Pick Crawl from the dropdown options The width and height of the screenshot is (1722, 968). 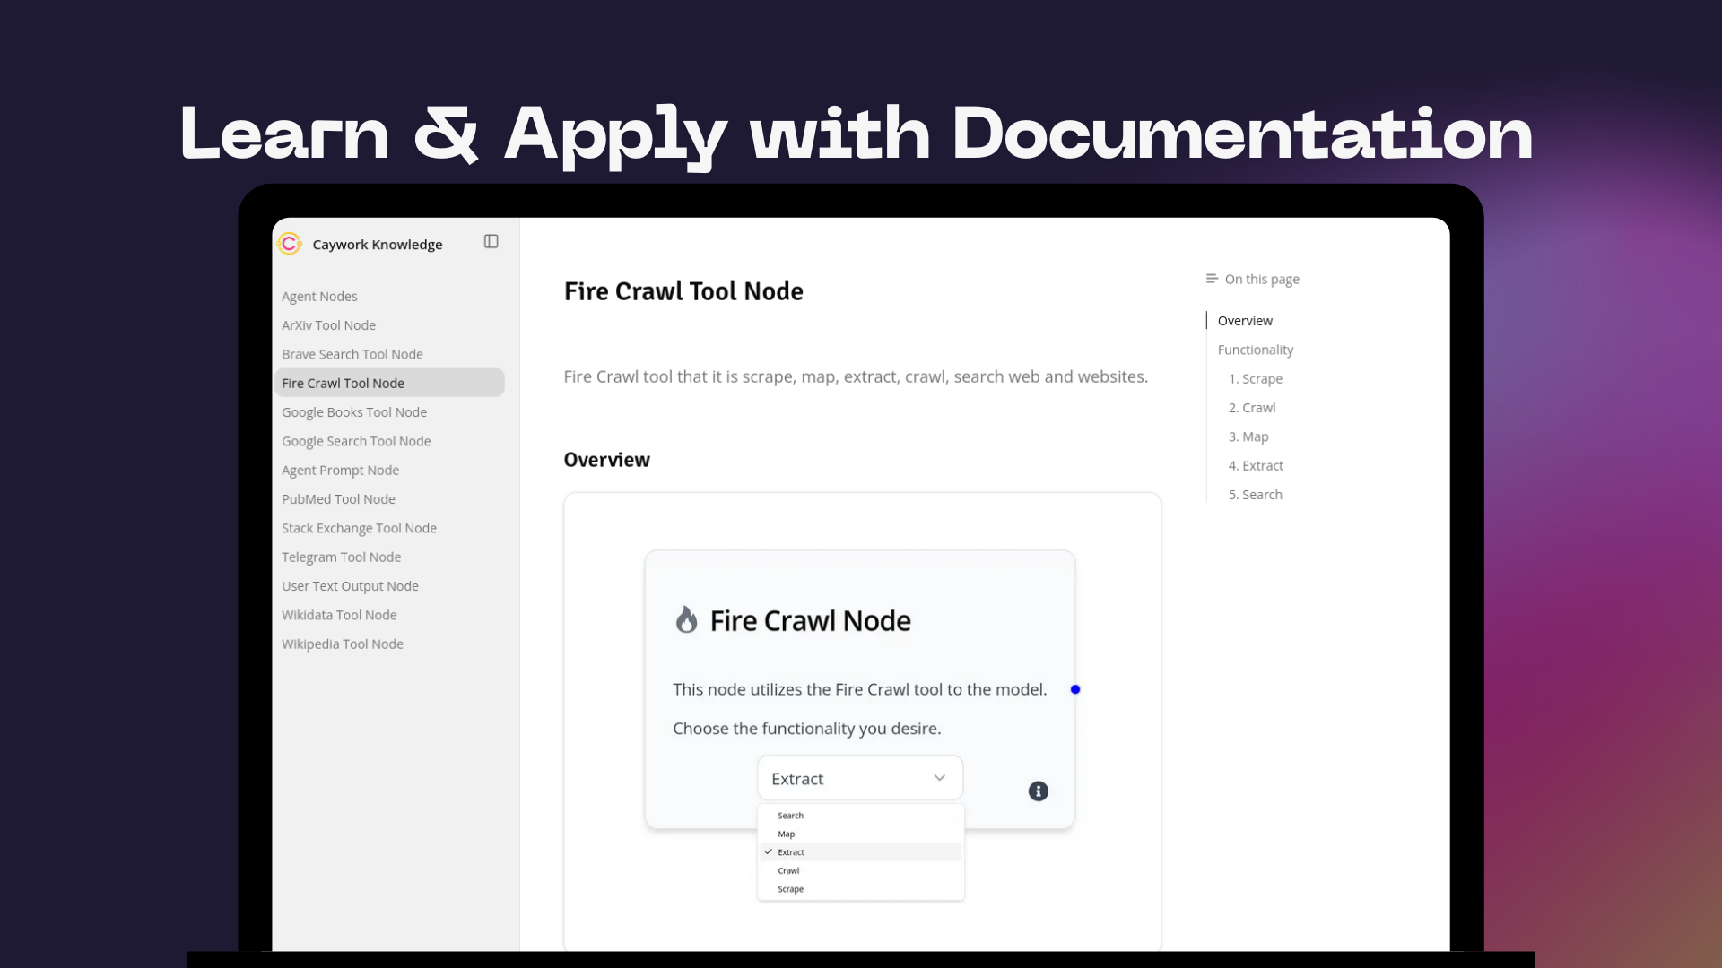pos(788,871)
